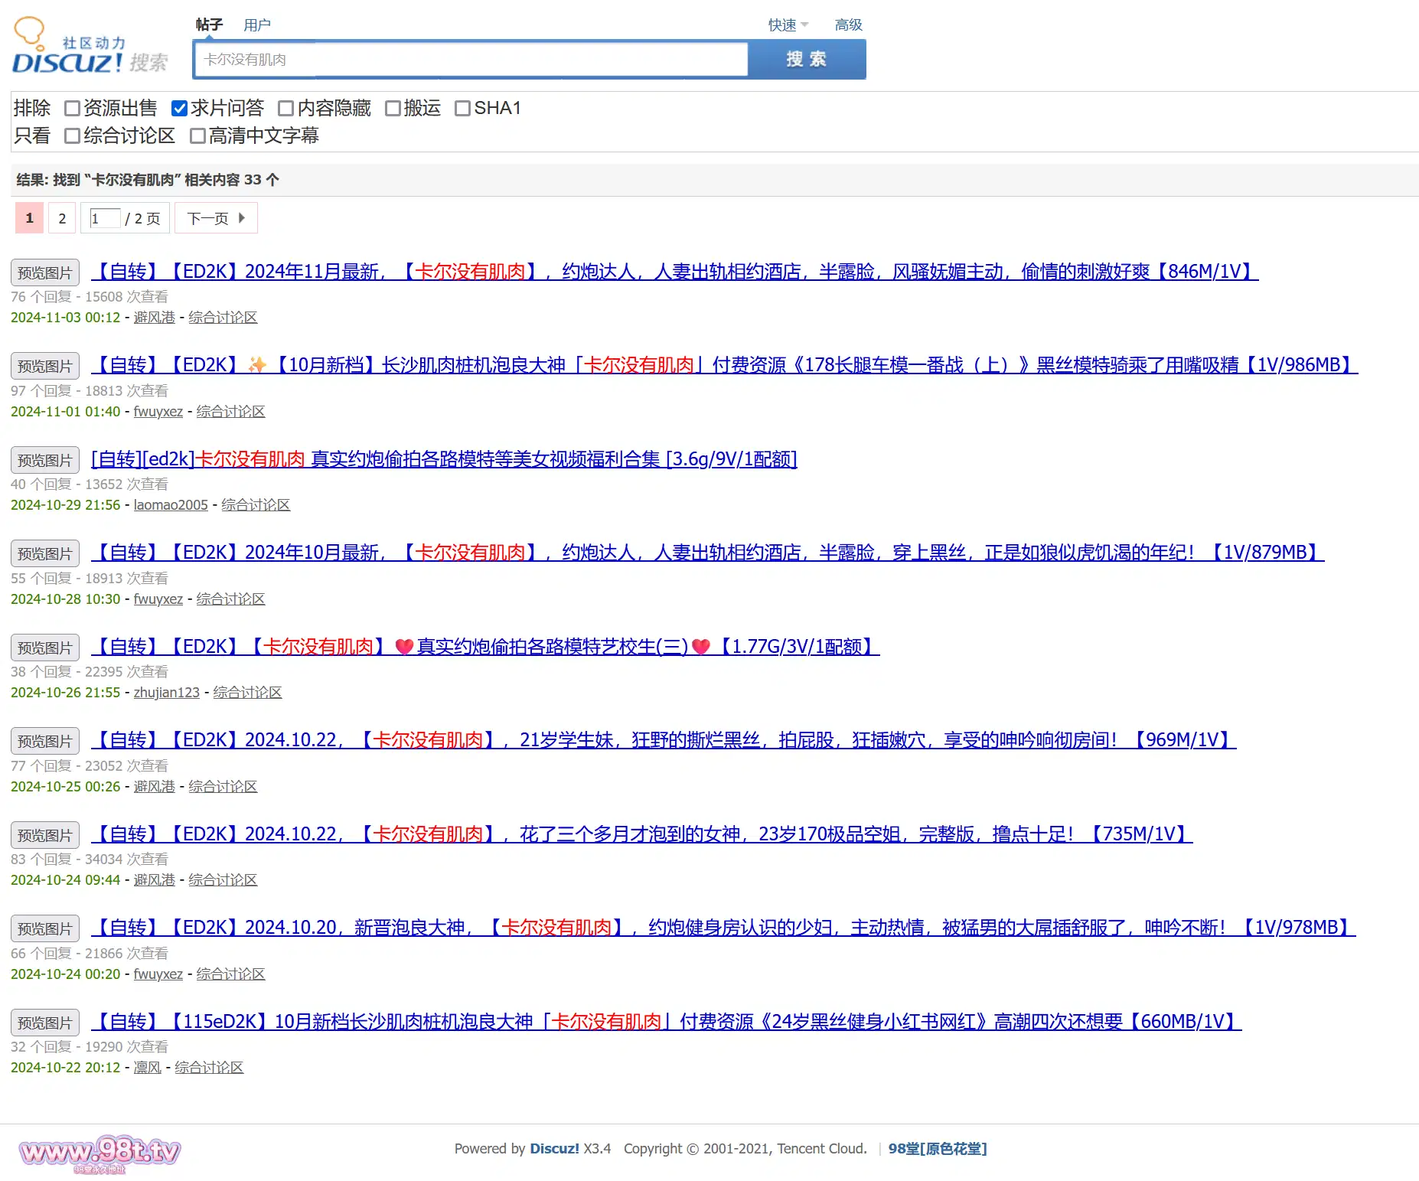Open 预览图片 for the 2024-11-01 01:40 post
1419x1181 pixels.
(x=45, y=366)
